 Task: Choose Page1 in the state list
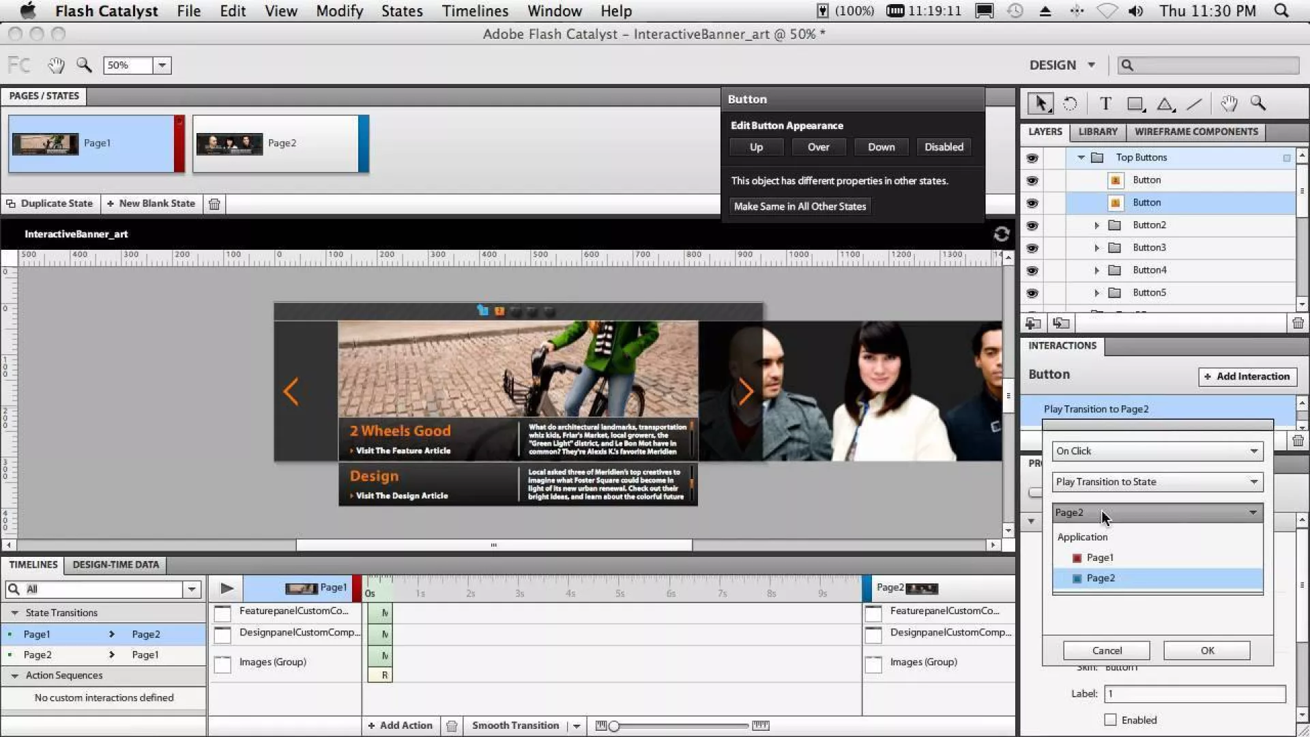[x=1100, y=558]
